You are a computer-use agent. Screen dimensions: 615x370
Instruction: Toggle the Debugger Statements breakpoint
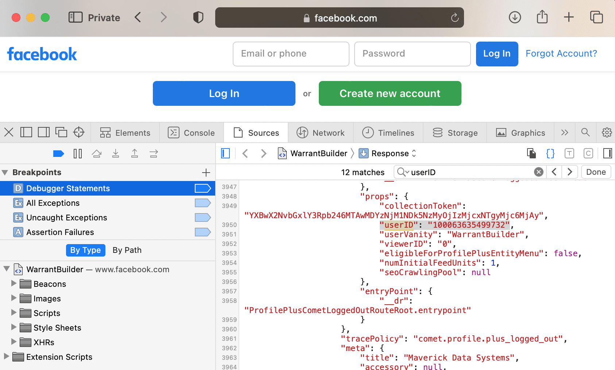click(202, 188)
